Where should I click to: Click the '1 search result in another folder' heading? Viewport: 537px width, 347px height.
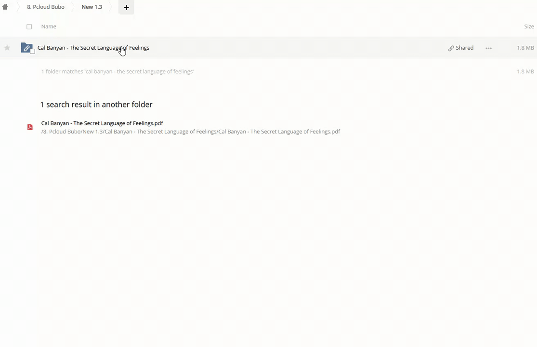pos(96,105)
